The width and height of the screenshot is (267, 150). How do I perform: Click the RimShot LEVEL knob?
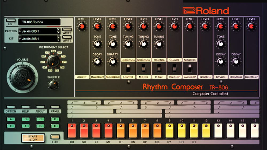point(175,26)
